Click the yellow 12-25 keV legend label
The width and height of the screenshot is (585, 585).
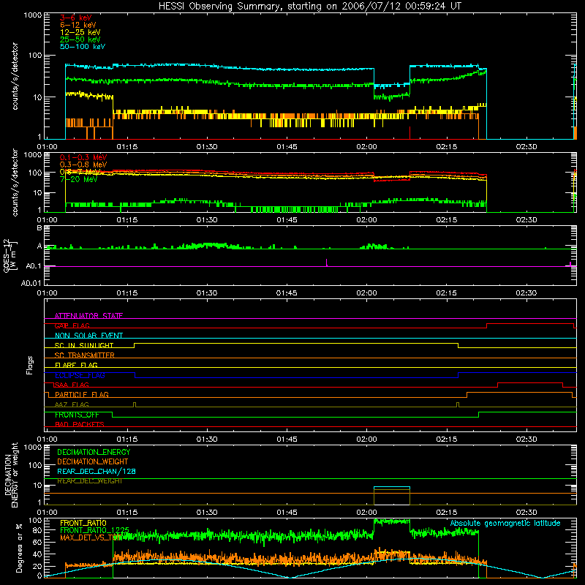80,32
